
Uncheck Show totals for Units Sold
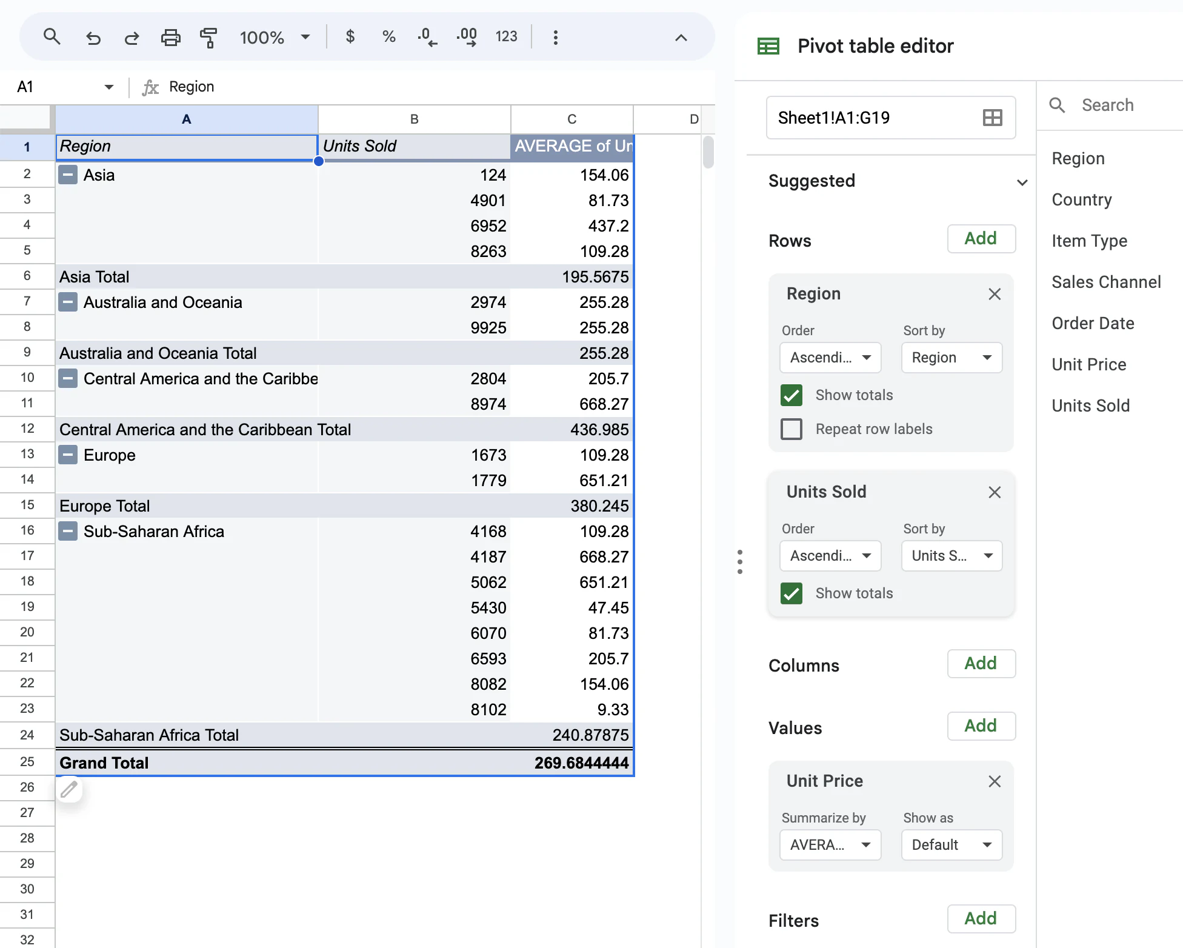pyautogui.click(x=791, y=593)
